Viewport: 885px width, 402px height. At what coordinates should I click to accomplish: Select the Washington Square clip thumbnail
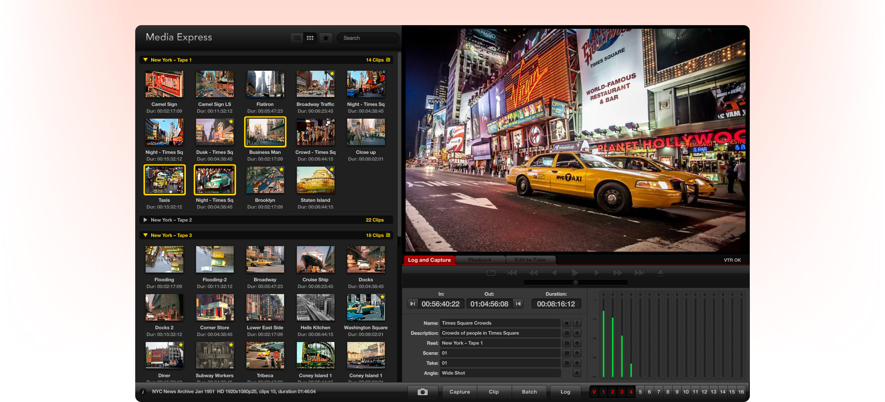(366, 307)
